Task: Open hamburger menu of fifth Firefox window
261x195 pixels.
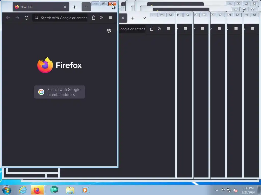Action: 219,29
